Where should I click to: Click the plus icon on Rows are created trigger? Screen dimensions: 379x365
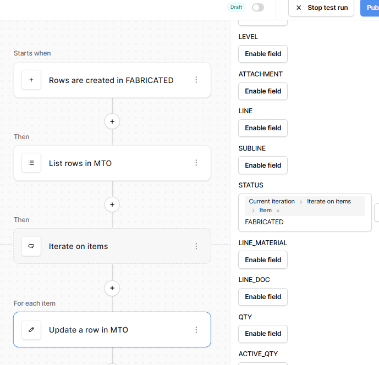tap(31, 80)
